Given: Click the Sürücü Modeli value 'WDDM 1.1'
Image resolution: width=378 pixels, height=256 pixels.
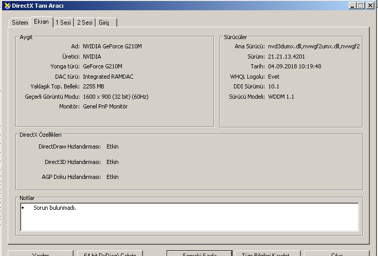Looking at the screenshot, I should tap(281, 97).
